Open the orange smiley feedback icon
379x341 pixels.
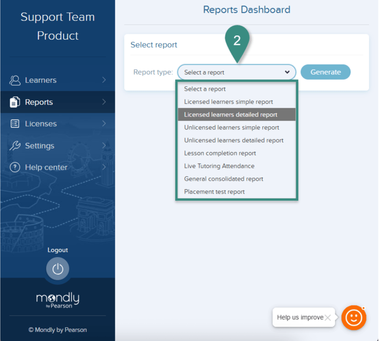[x=354, y=318]
